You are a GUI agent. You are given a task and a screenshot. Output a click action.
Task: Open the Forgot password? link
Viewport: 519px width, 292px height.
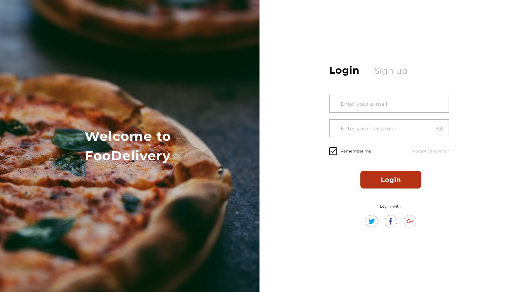pyautogui.click(x=431, y=151)
